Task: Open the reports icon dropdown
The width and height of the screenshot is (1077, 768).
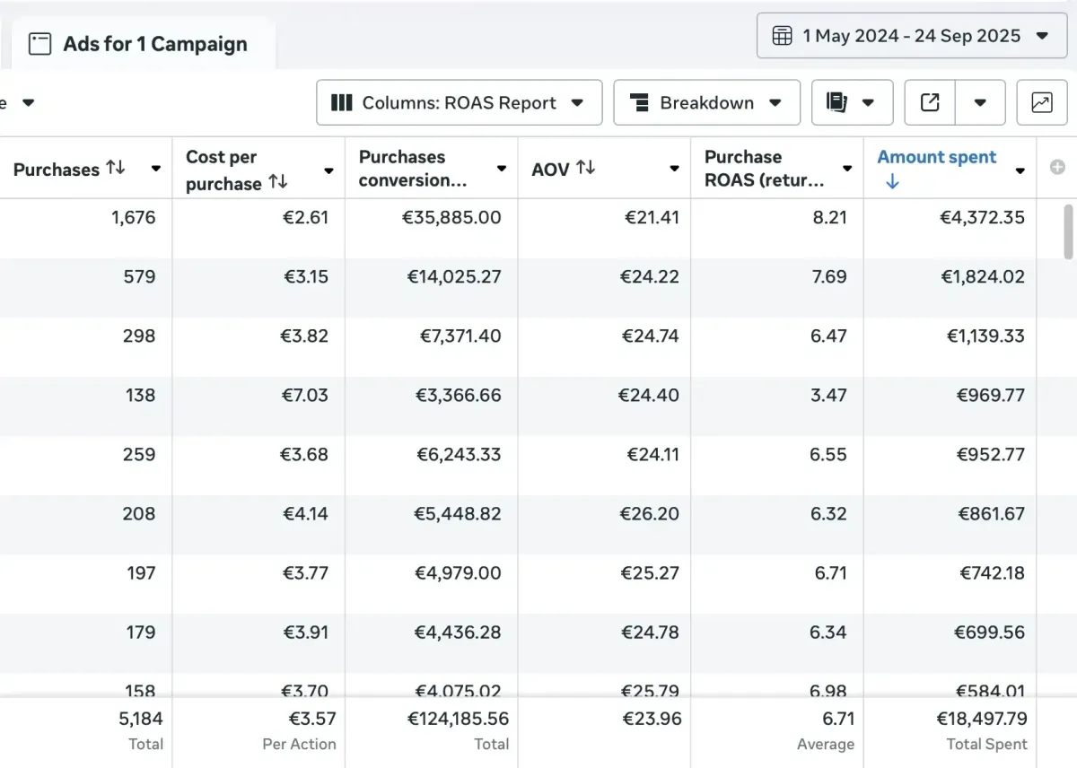Action: point(852,103)
